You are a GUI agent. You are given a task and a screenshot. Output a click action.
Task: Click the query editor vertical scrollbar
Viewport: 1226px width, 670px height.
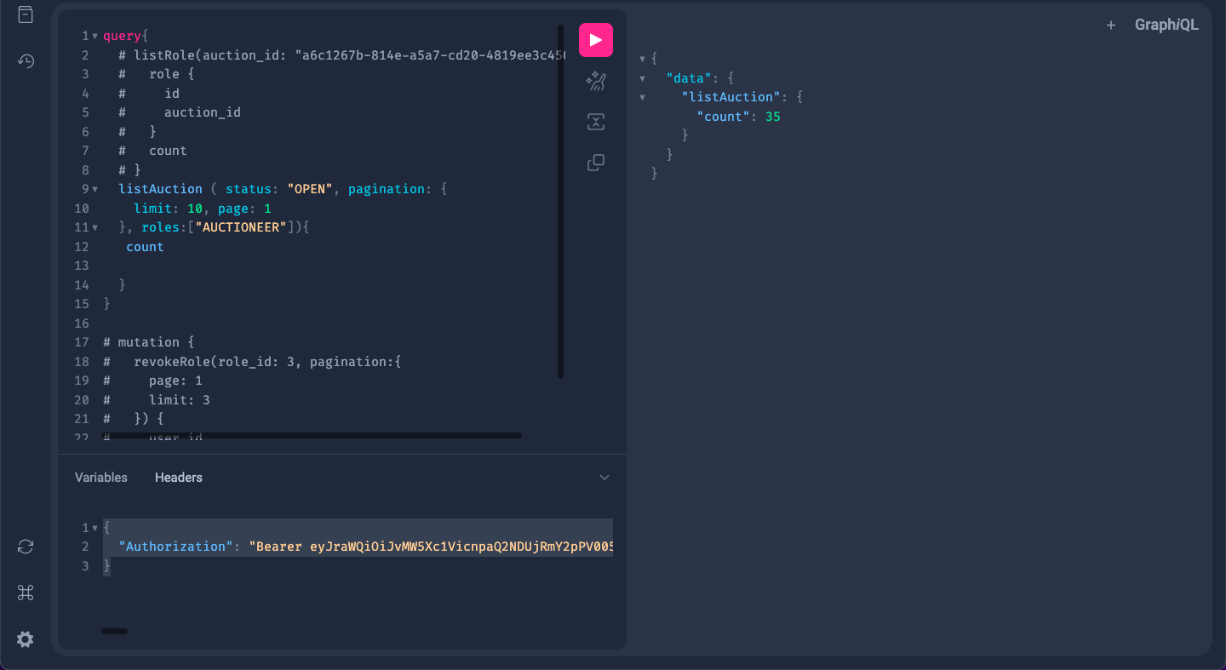click(560, 202)
